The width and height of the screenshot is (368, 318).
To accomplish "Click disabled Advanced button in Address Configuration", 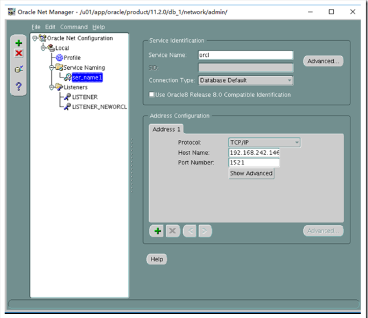I will coord(323,231).
